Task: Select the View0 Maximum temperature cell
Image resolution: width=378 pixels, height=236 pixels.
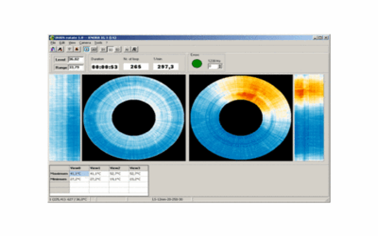Action: [79, 173]
